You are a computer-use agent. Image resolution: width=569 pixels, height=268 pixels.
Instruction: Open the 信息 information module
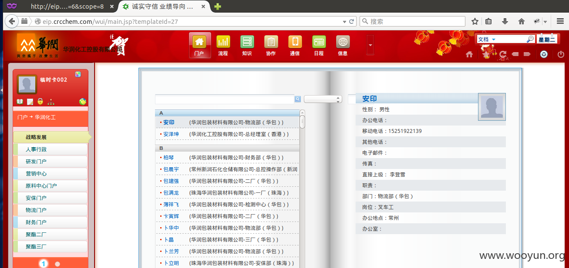343,45
